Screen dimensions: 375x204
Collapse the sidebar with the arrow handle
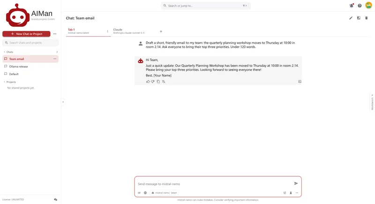coord(63,102)
